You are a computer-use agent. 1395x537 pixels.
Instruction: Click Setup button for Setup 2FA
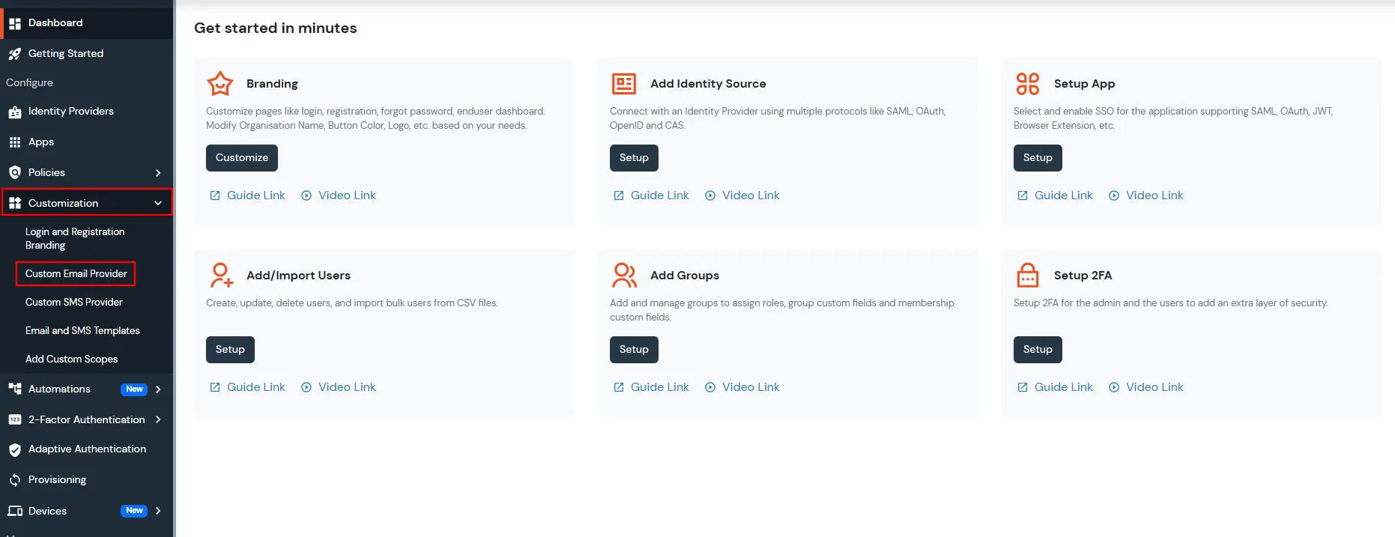pos(1038,350)
